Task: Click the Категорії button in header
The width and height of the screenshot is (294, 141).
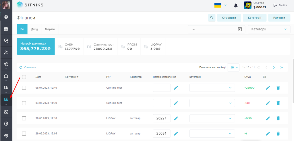Action: tap(255, 18)
